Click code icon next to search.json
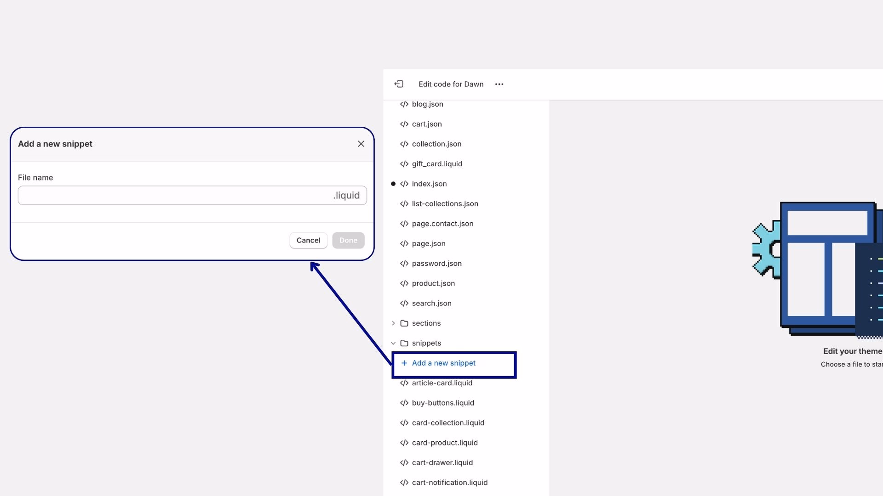 [404, 303]
